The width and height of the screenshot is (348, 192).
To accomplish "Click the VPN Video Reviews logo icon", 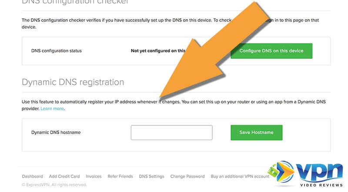I will click(x=281, y=172).
